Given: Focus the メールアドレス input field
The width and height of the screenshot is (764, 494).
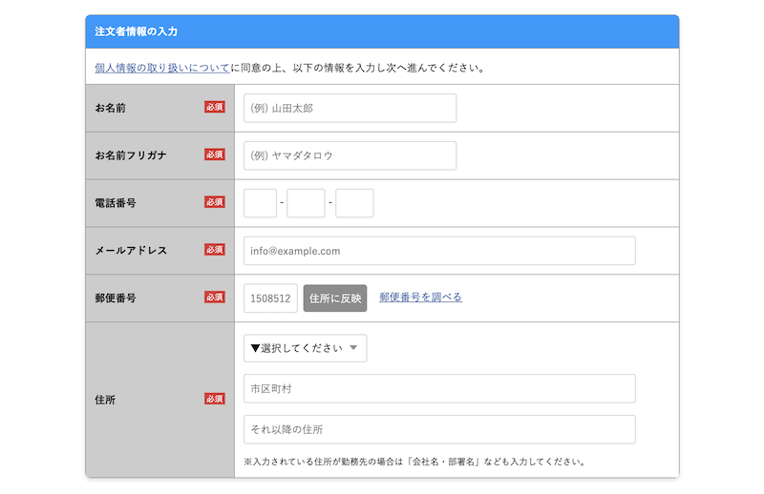Looking at the screenshot, I should click(439, 251).
